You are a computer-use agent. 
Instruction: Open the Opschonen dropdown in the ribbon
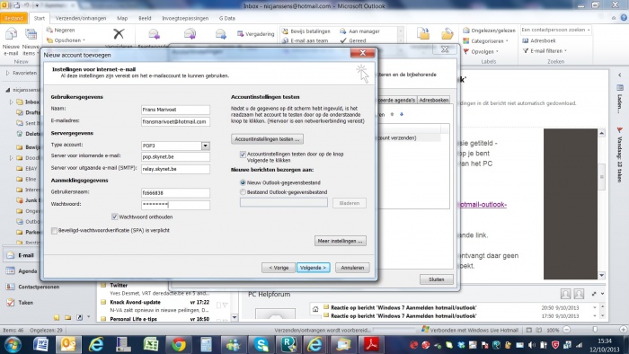(66, 40)
